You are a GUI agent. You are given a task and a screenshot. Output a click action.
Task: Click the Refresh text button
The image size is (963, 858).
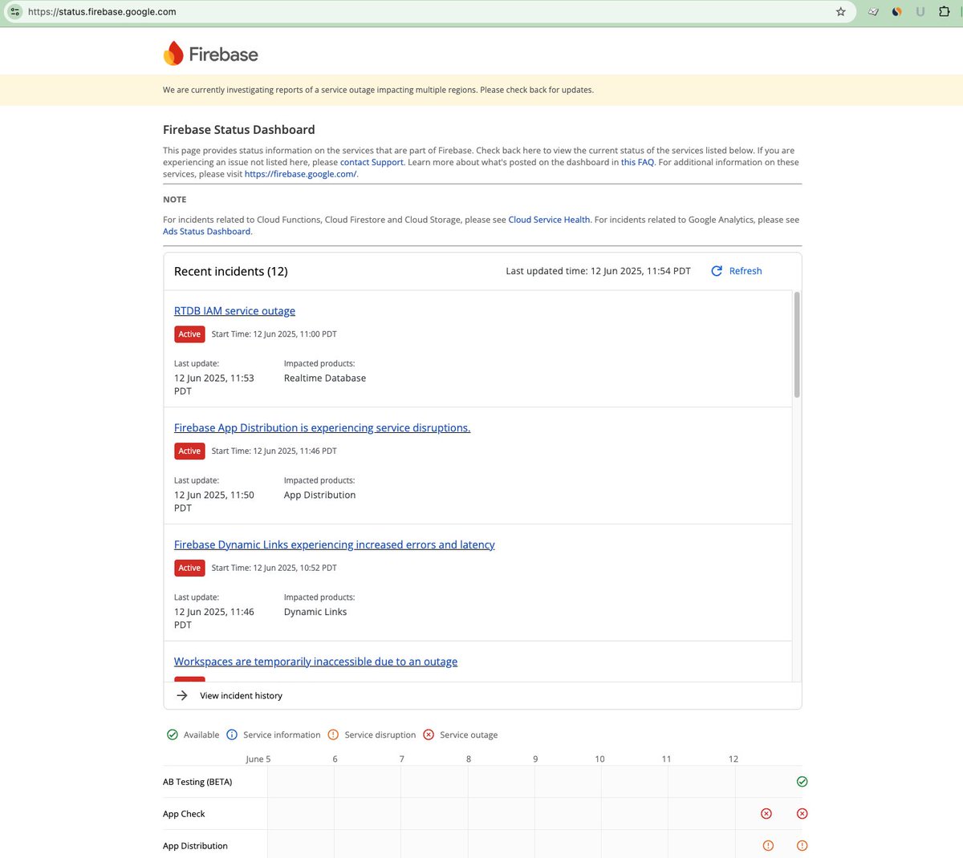(746, 271)
